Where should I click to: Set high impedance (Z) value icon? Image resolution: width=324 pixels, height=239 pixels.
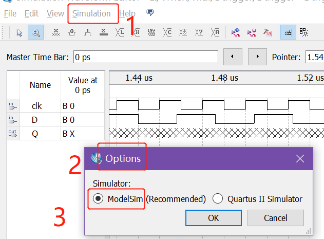pyautogui.click(x=104, y=32)
